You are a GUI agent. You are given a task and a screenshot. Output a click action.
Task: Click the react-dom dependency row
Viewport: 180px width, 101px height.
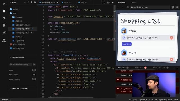[x=22, y=75]
